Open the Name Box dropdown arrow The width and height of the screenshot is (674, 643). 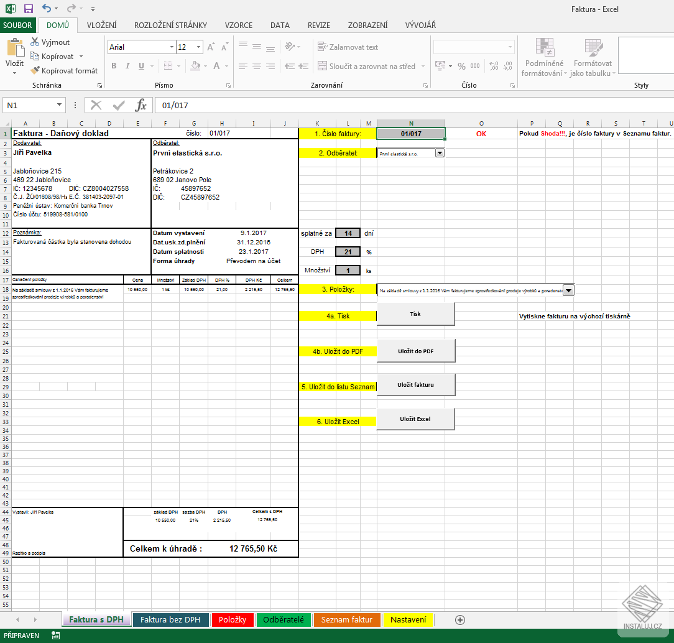click(x=60, y=106)
